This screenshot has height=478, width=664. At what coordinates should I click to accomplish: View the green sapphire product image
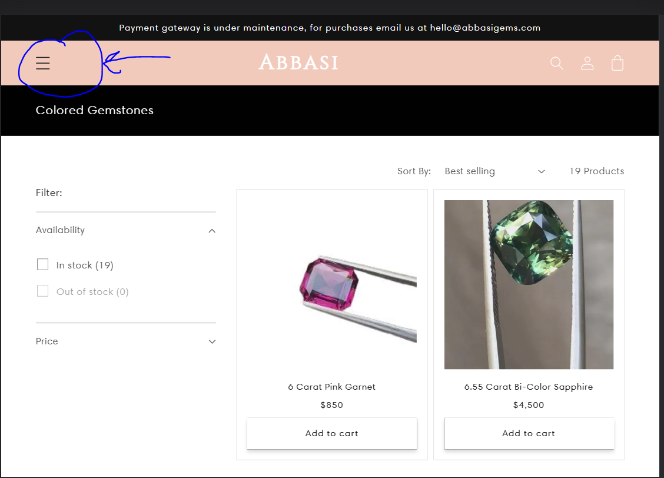tap(529, 284)
